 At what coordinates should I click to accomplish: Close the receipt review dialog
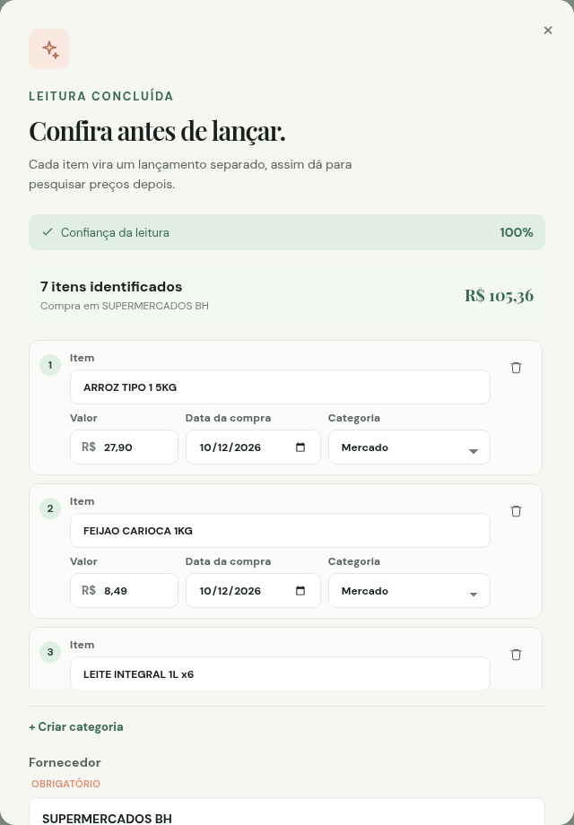[548, 30]
